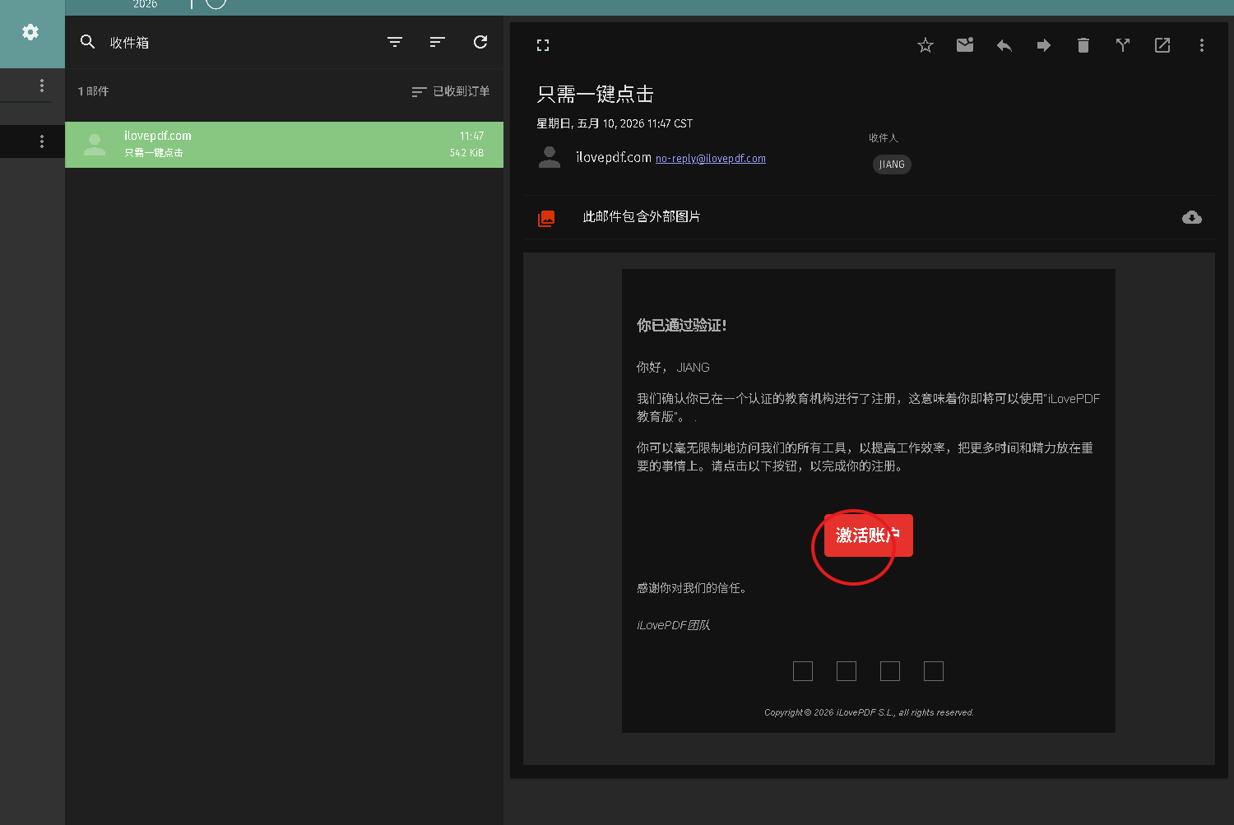Viewport: 1234px width, 825px height.
Task: Click the sender name ilovepdf.com in header
Action: click(x=614, y=157)
